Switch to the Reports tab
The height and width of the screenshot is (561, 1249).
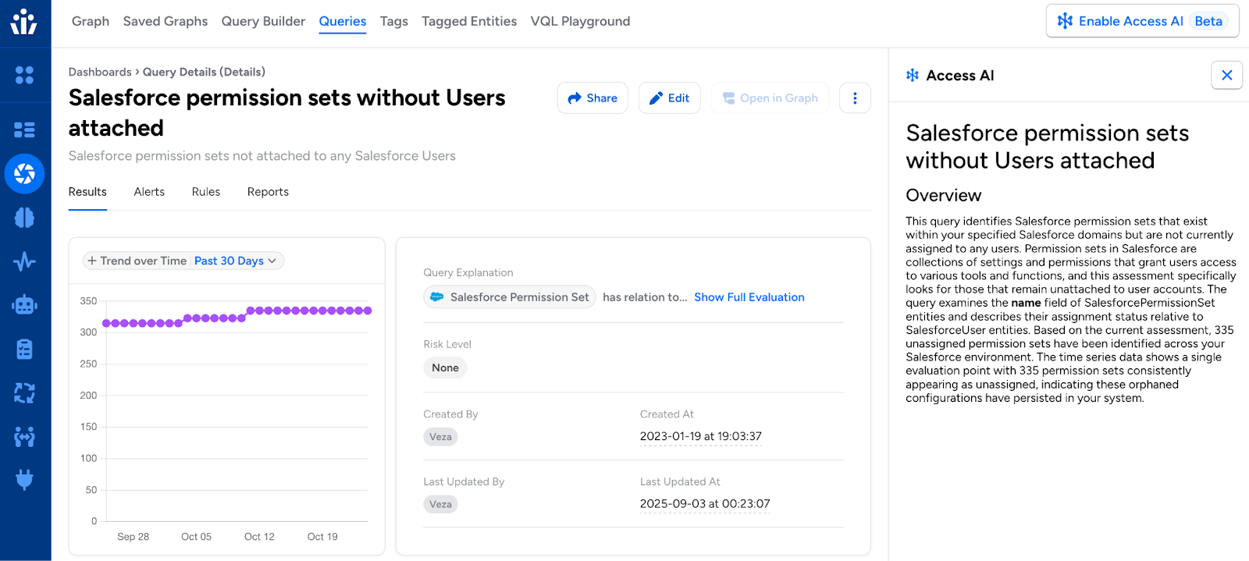point(268,192)
